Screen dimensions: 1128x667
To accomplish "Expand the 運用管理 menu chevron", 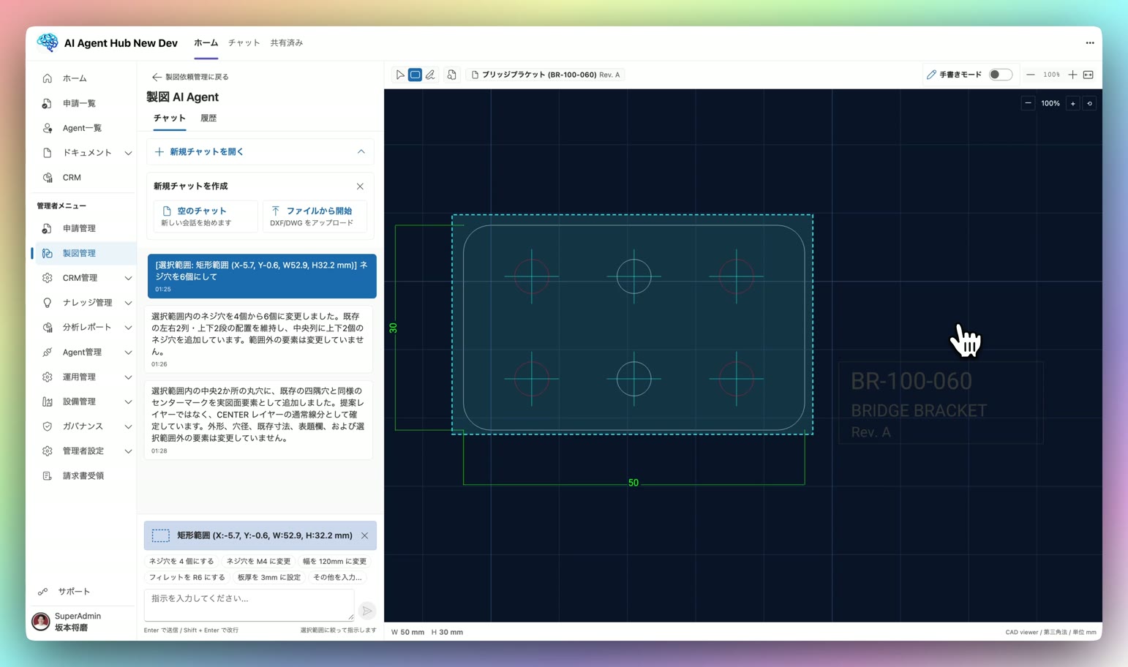I will coord(128,377).
